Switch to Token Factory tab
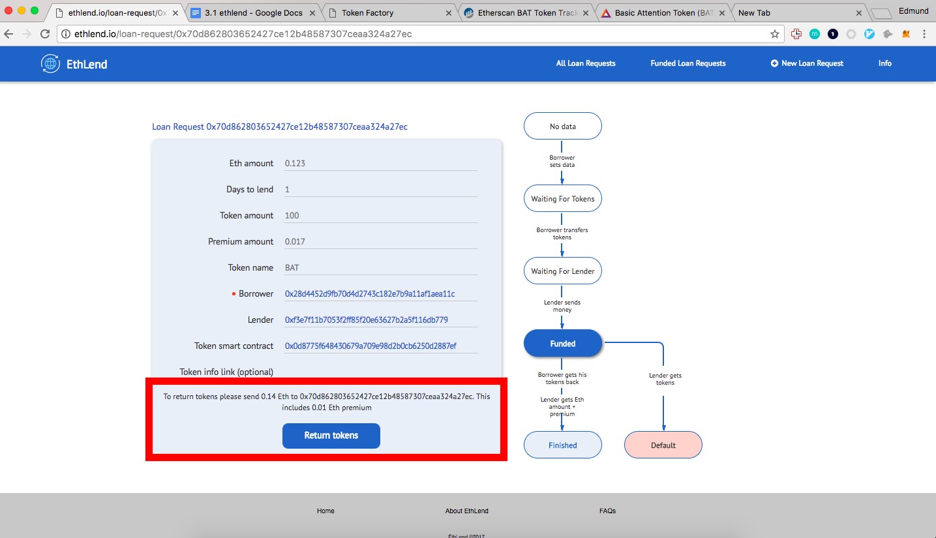 click(389, 13)
